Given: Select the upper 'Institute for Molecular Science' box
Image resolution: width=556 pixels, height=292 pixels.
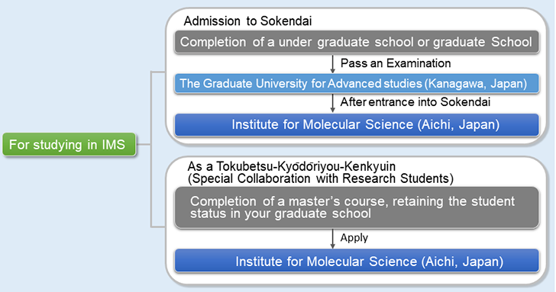Looking at the screenshot, I should click(x=357, y=124).
